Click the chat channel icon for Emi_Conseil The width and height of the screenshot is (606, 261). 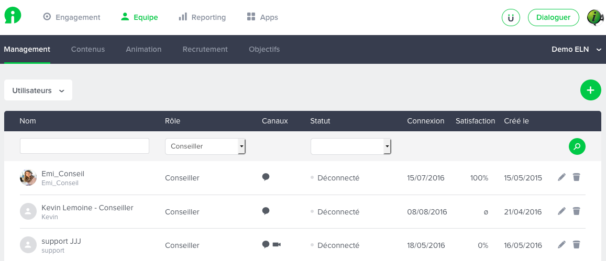(266, 177)
